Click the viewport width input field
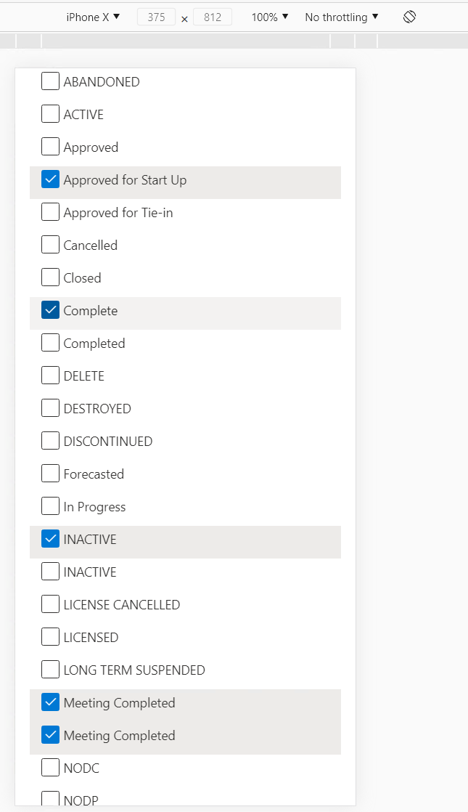The width and height of the screenshot is (468, 812). (156, 16)
